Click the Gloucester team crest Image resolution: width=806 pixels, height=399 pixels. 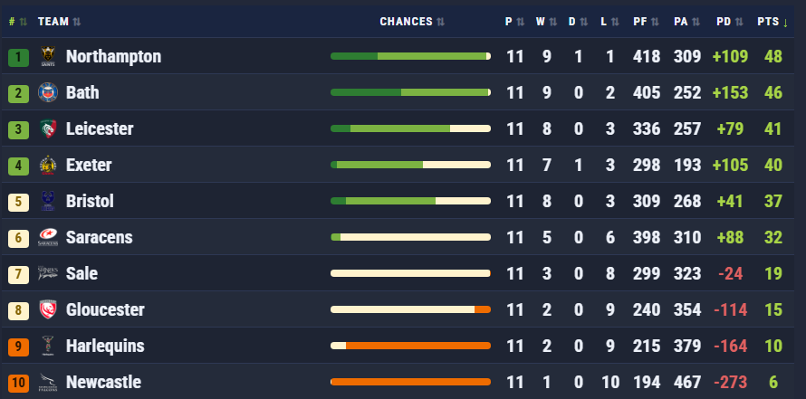click(x=47, y=310)
